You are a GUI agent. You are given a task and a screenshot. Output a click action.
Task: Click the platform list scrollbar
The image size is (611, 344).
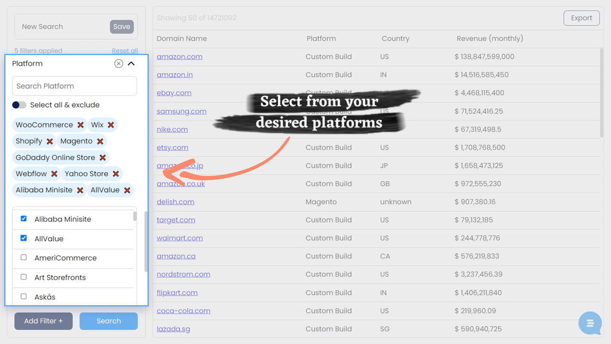point(135,217)
